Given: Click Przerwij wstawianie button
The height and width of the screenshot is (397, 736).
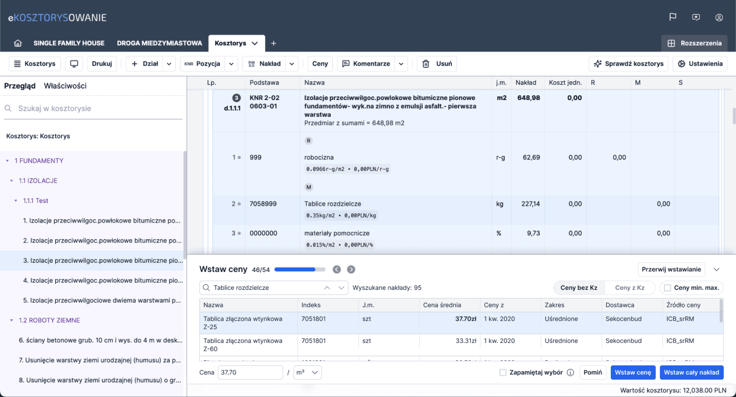Looking at the screenshot, I should pyautogui.click(x=671, y=269).
